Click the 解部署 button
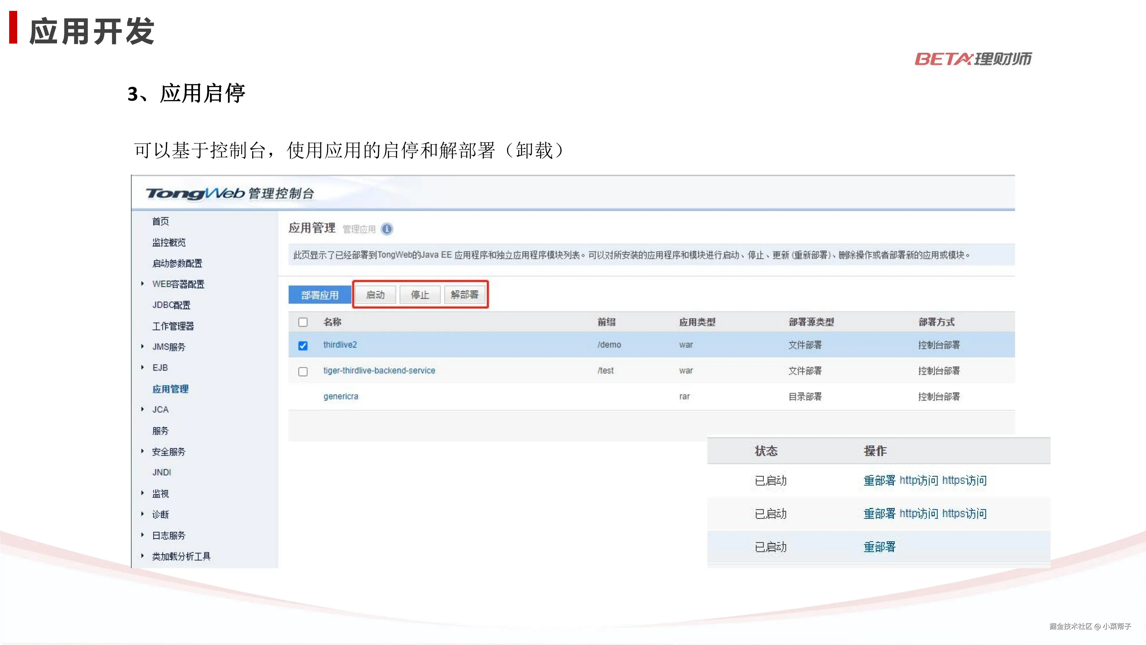 464,295
